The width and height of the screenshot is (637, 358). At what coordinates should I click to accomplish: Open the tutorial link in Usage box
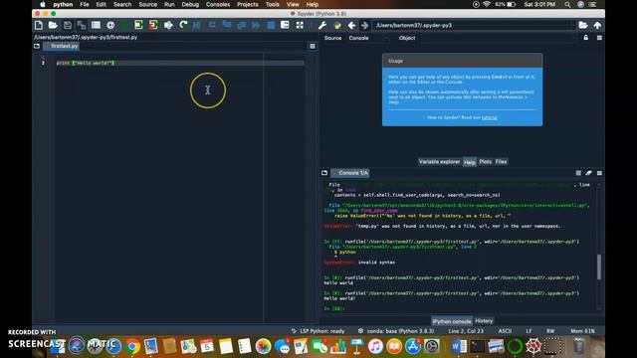489,117
